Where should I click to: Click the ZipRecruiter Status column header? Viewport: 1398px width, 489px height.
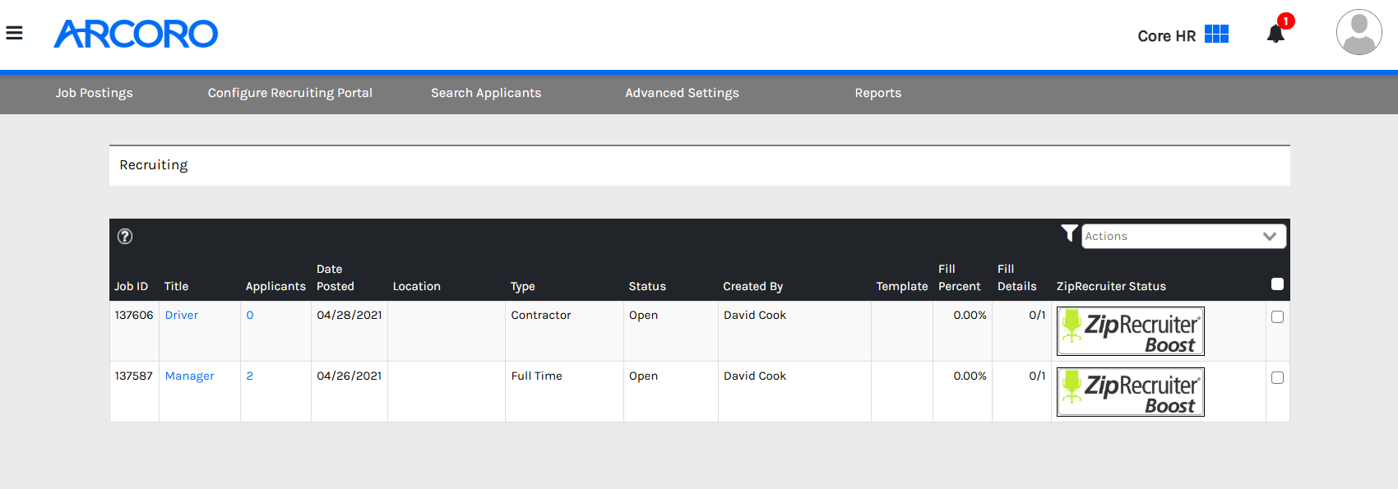pyautogui.click(x=1111, y=286)
